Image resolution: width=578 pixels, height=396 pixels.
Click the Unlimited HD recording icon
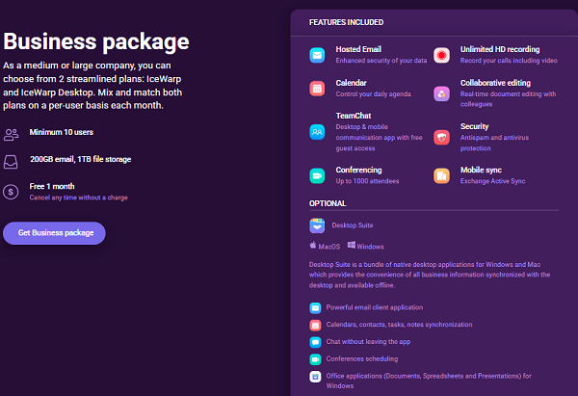[441, 55]
